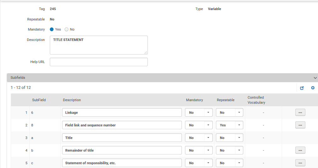Click the resize handle of Description textarea
Viewport: 318px width, 168px height.
pos(146,53)
